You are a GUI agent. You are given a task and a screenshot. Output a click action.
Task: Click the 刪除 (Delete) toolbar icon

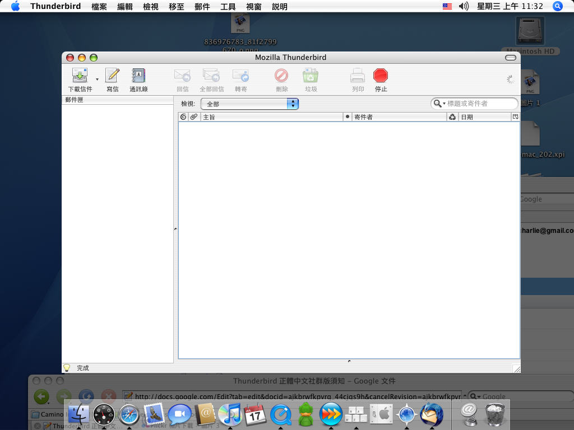coord(281,76)
